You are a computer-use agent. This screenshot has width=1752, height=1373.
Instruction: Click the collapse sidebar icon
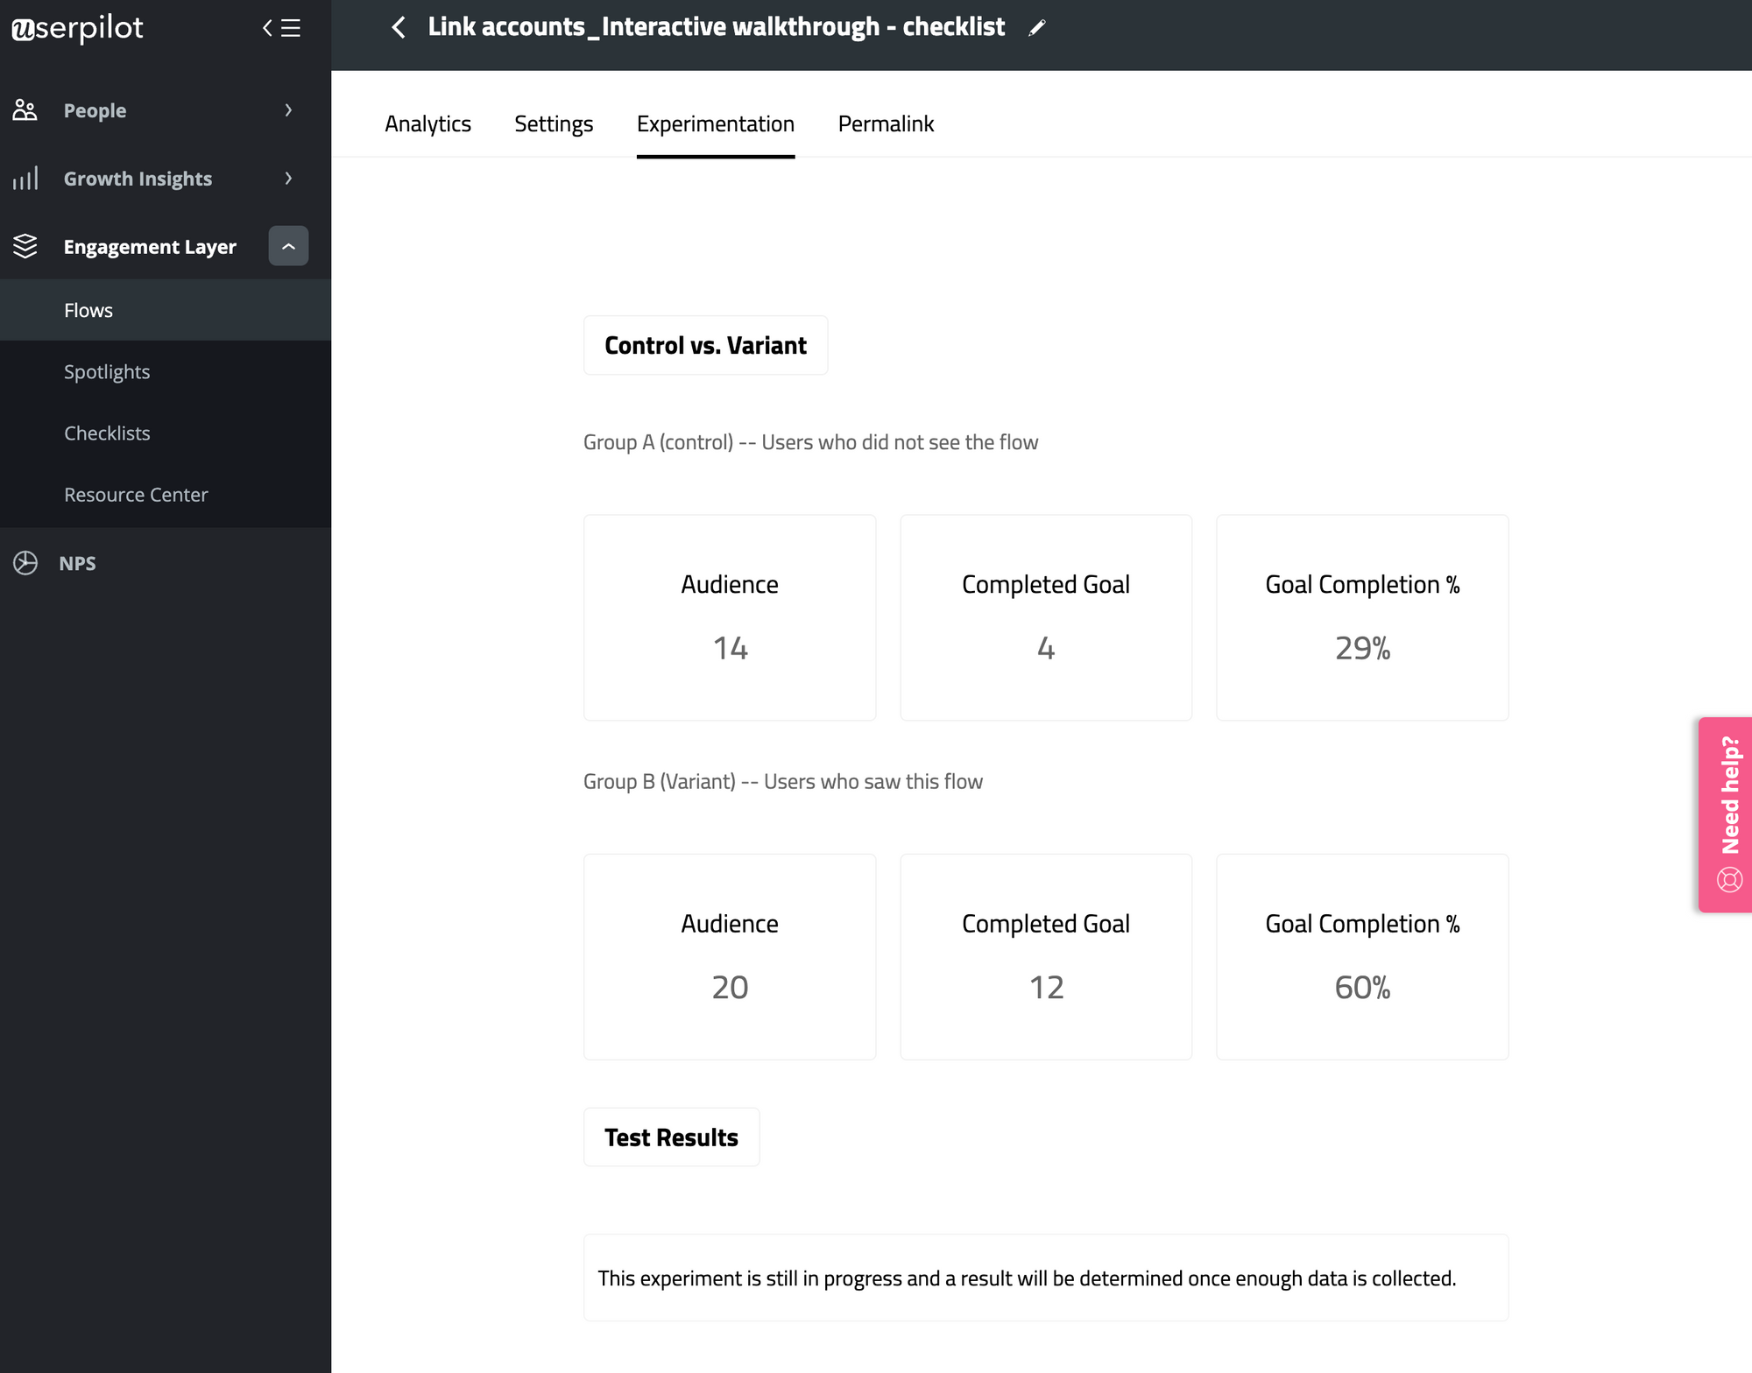pyautogui.click(x=283, y=25)
